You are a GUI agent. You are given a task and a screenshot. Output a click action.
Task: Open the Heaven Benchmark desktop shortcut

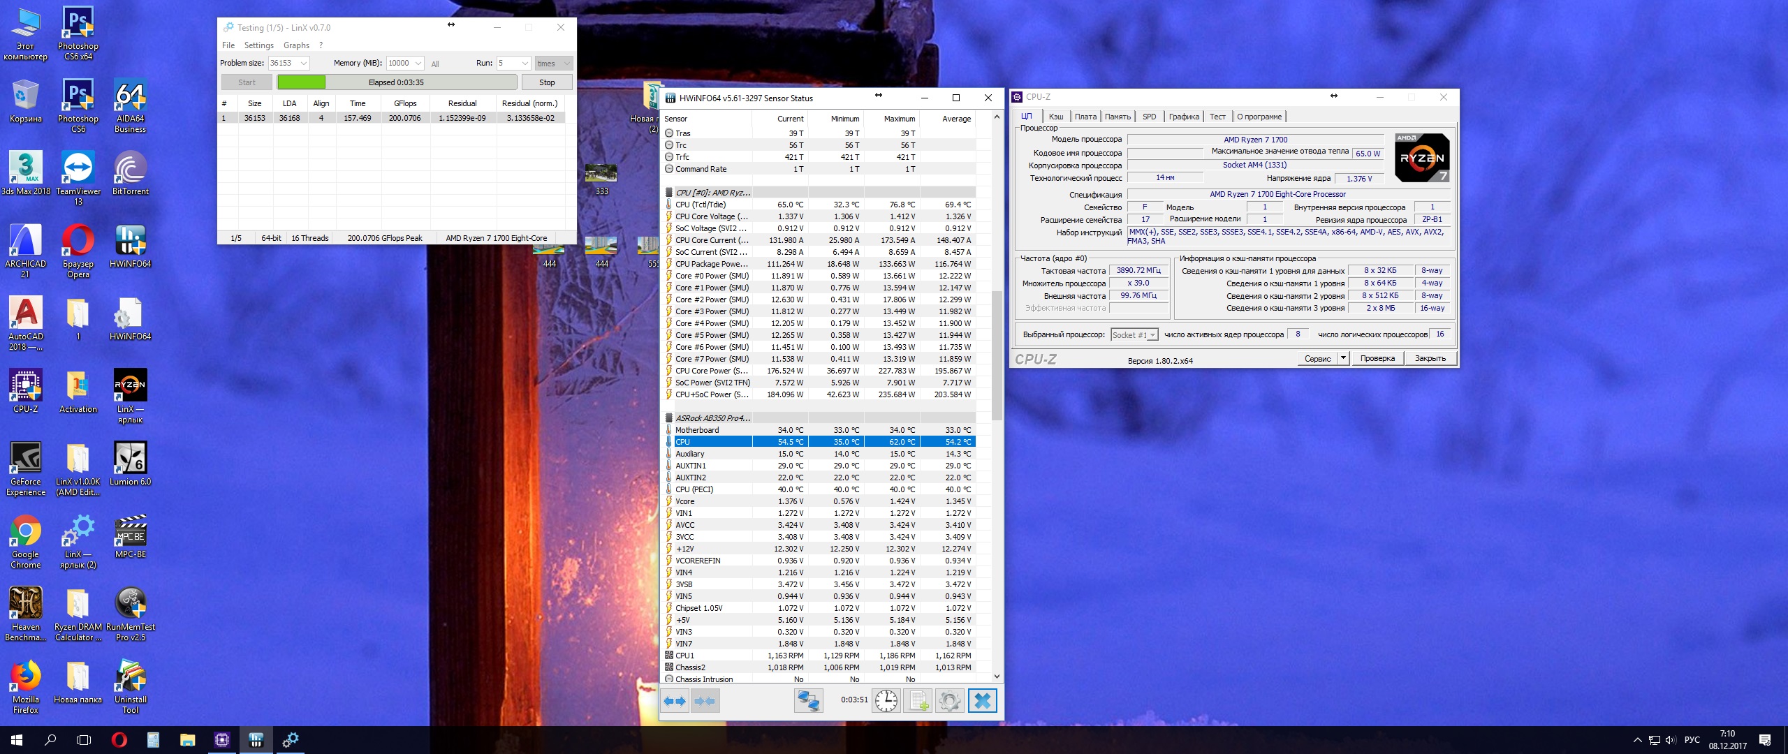pyautogui.click(x=26, y=613)
